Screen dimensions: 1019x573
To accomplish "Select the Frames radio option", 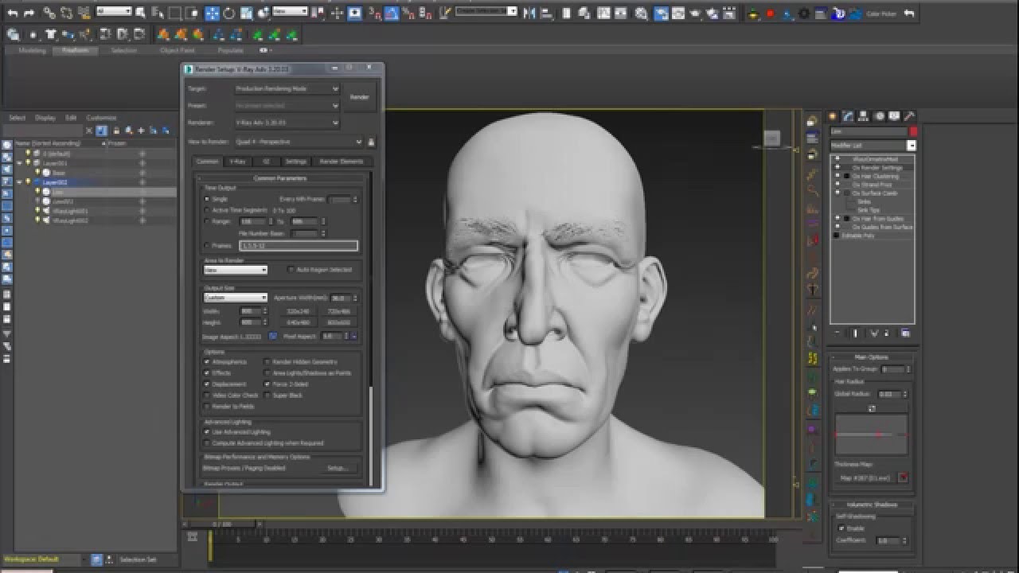I will pyautogui.click(x=207, y=246).
